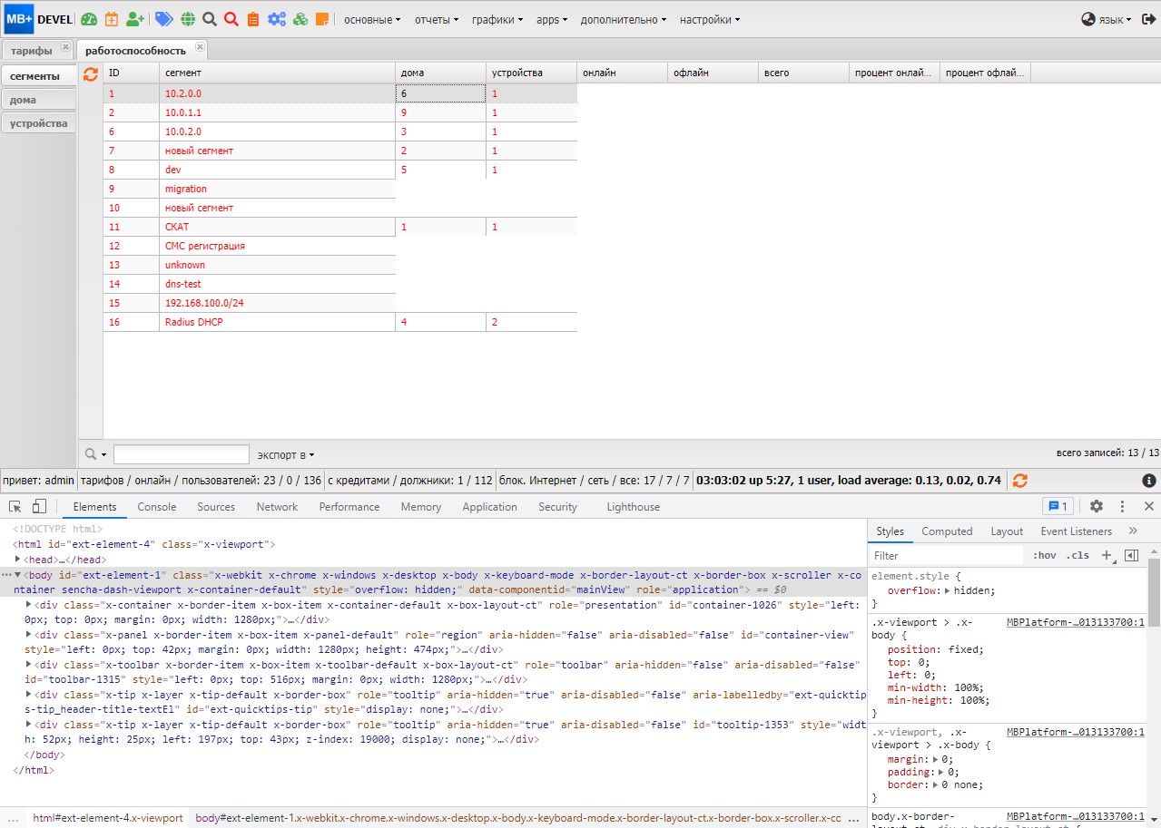
Task: Enable :hov element state in Styles panel
Action: (1044, 554)
